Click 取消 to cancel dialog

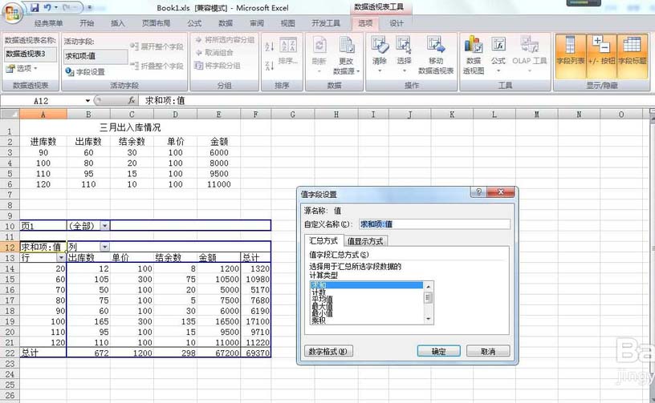click(x=488, y=351)
